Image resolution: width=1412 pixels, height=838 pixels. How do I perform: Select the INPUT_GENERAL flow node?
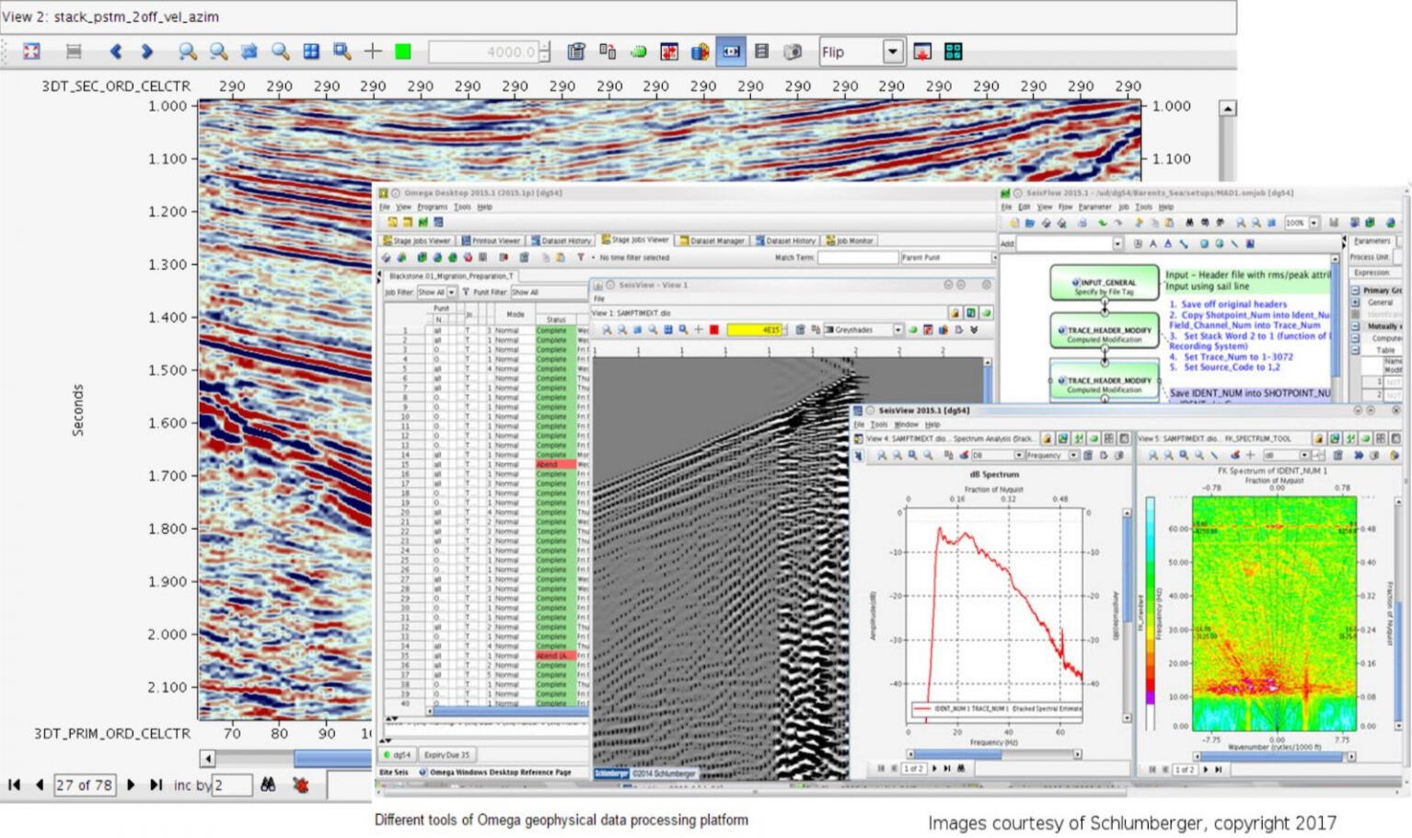tap(1104, 284)
